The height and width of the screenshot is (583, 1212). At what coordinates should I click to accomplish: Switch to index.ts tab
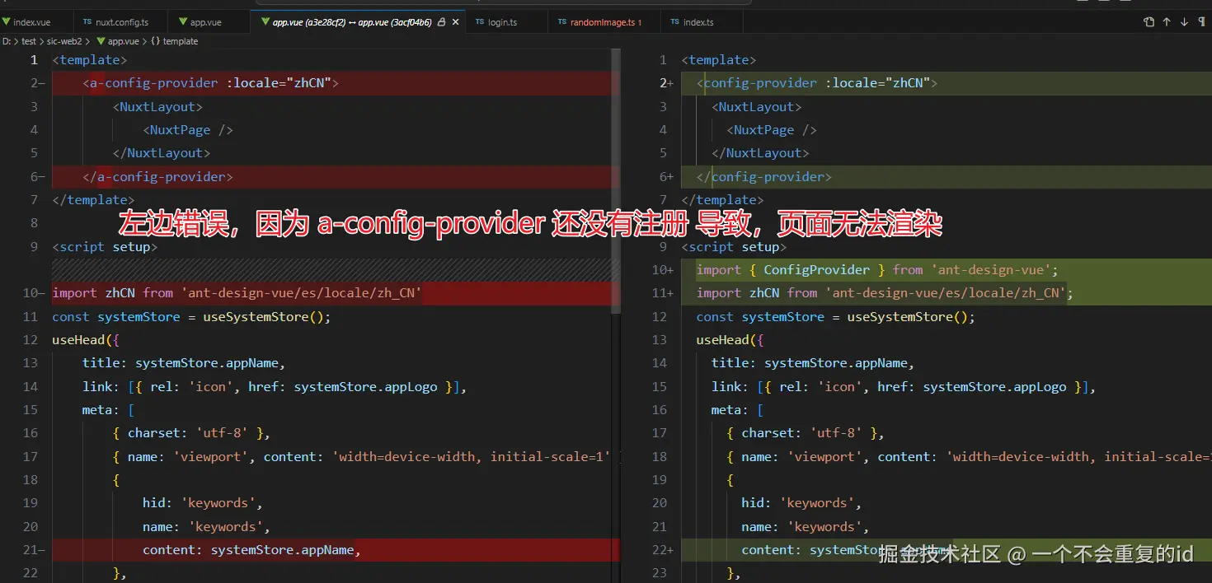698,22
